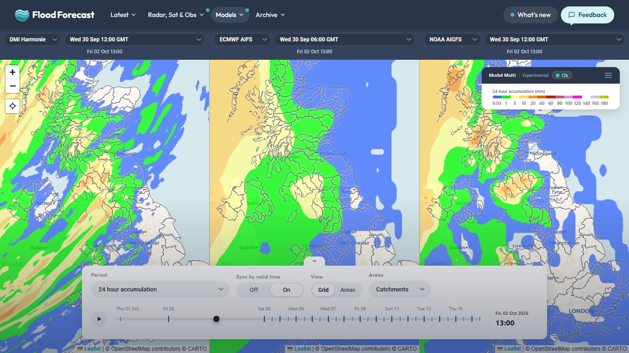
Task: Open What's new announcements
Action: pos(530,15)
